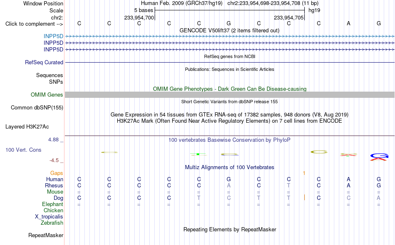
Task: Click the '5 bases' scale text
Action: pos(143,10)
